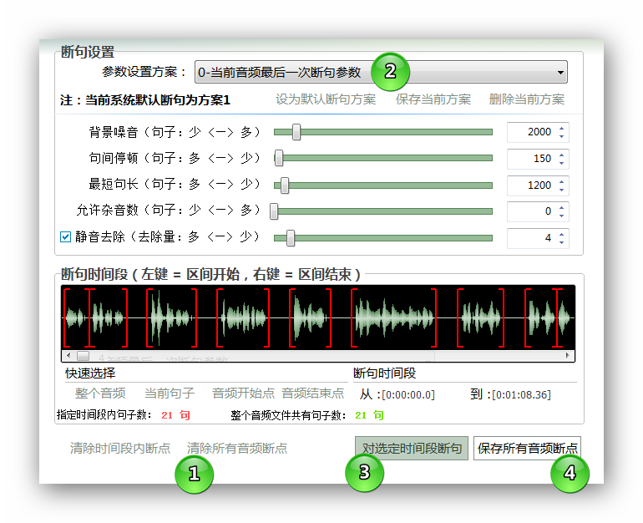Decrease 允许杂音数 value with down arrow
Viewport: 643px width, 523px height.
tap(561, 216)
